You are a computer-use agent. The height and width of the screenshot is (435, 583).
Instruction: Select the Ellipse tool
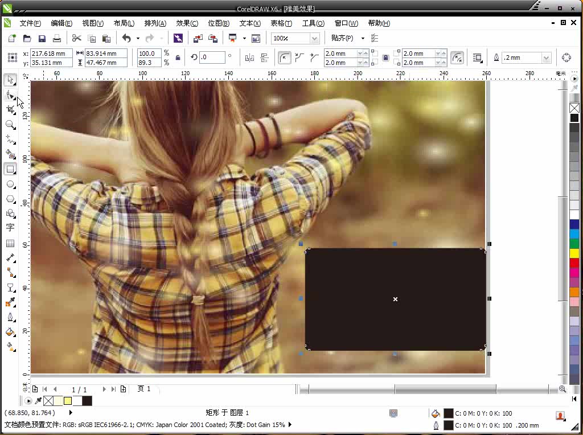tap(10, 184)
